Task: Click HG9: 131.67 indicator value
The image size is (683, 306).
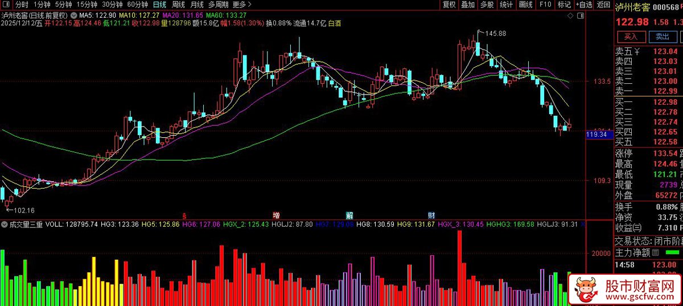Action: (x=416, y=225)
